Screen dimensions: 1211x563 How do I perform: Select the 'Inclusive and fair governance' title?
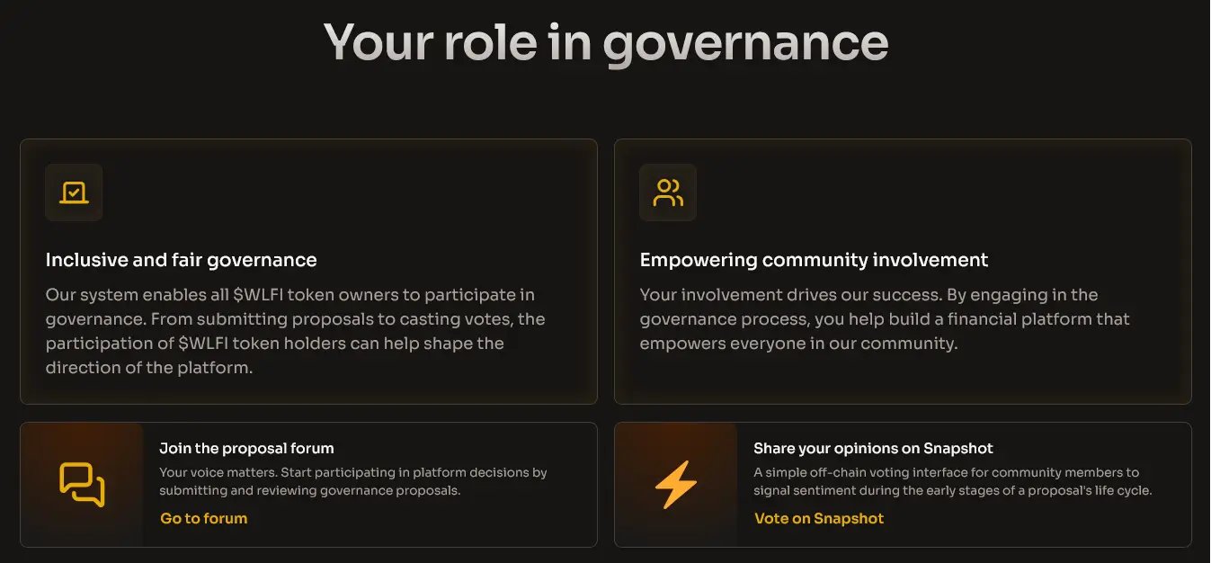[x=181, y=260]
